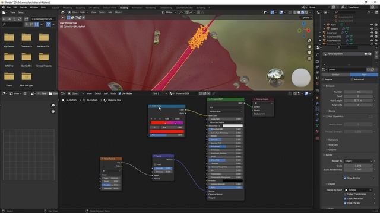Open the Tool properties tab icon
The image size is (380, 213).
pyautogui.click(x=317, y=55)
